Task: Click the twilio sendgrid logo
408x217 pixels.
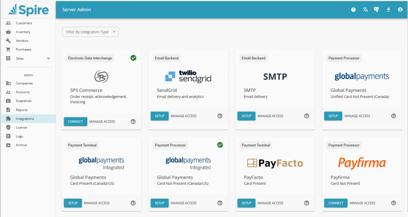Action: pyautogui.click(x=188, y=76)
